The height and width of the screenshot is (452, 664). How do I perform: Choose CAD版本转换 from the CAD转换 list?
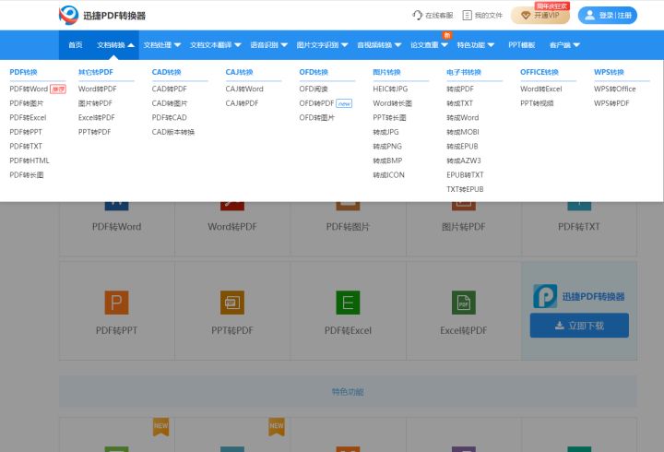click(x=173, y=132)
